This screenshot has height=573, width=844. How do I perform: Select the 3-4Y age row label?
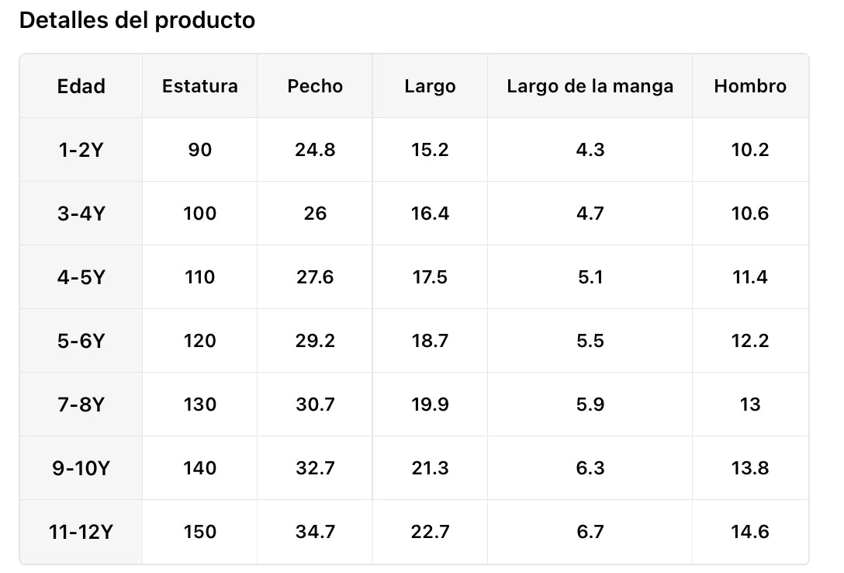click(81, 214)
